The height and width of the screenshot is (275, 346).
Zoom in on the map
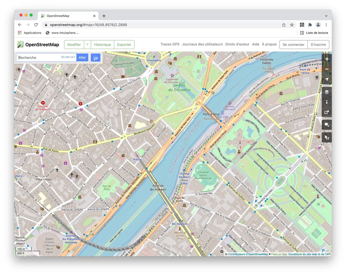[327, 59]
